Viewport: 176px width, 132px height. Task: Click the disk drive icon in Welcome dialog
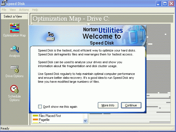click(x=50, y=36)
